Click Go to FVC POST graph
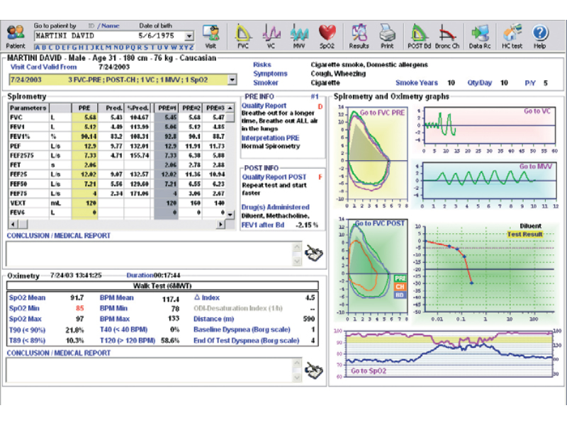The image size is (567, 425). [380, 223]
